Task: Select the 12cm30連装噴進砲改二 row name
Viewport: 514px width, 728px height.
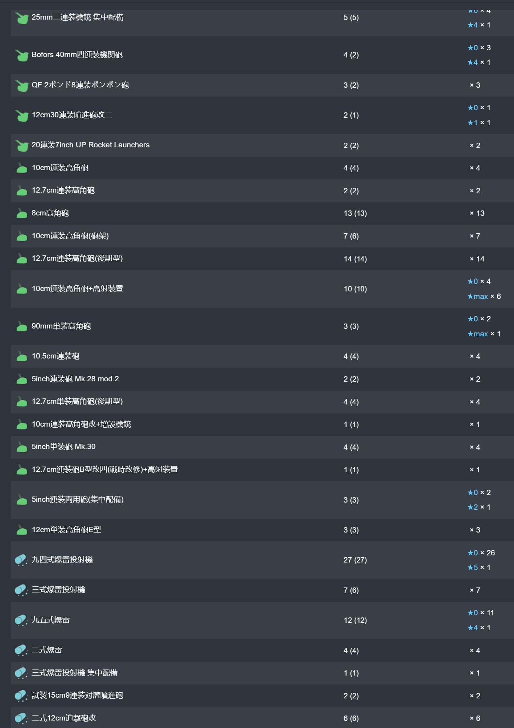Action: (72, 115)
